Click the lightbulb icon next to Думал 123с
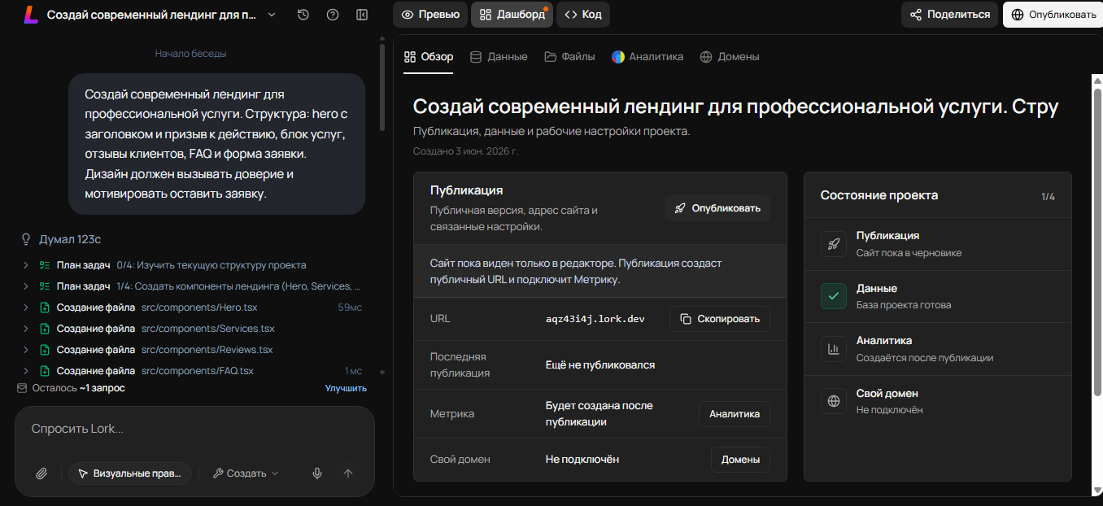The height and width of the screenshot is (506, 1103). tap(26, 239)
